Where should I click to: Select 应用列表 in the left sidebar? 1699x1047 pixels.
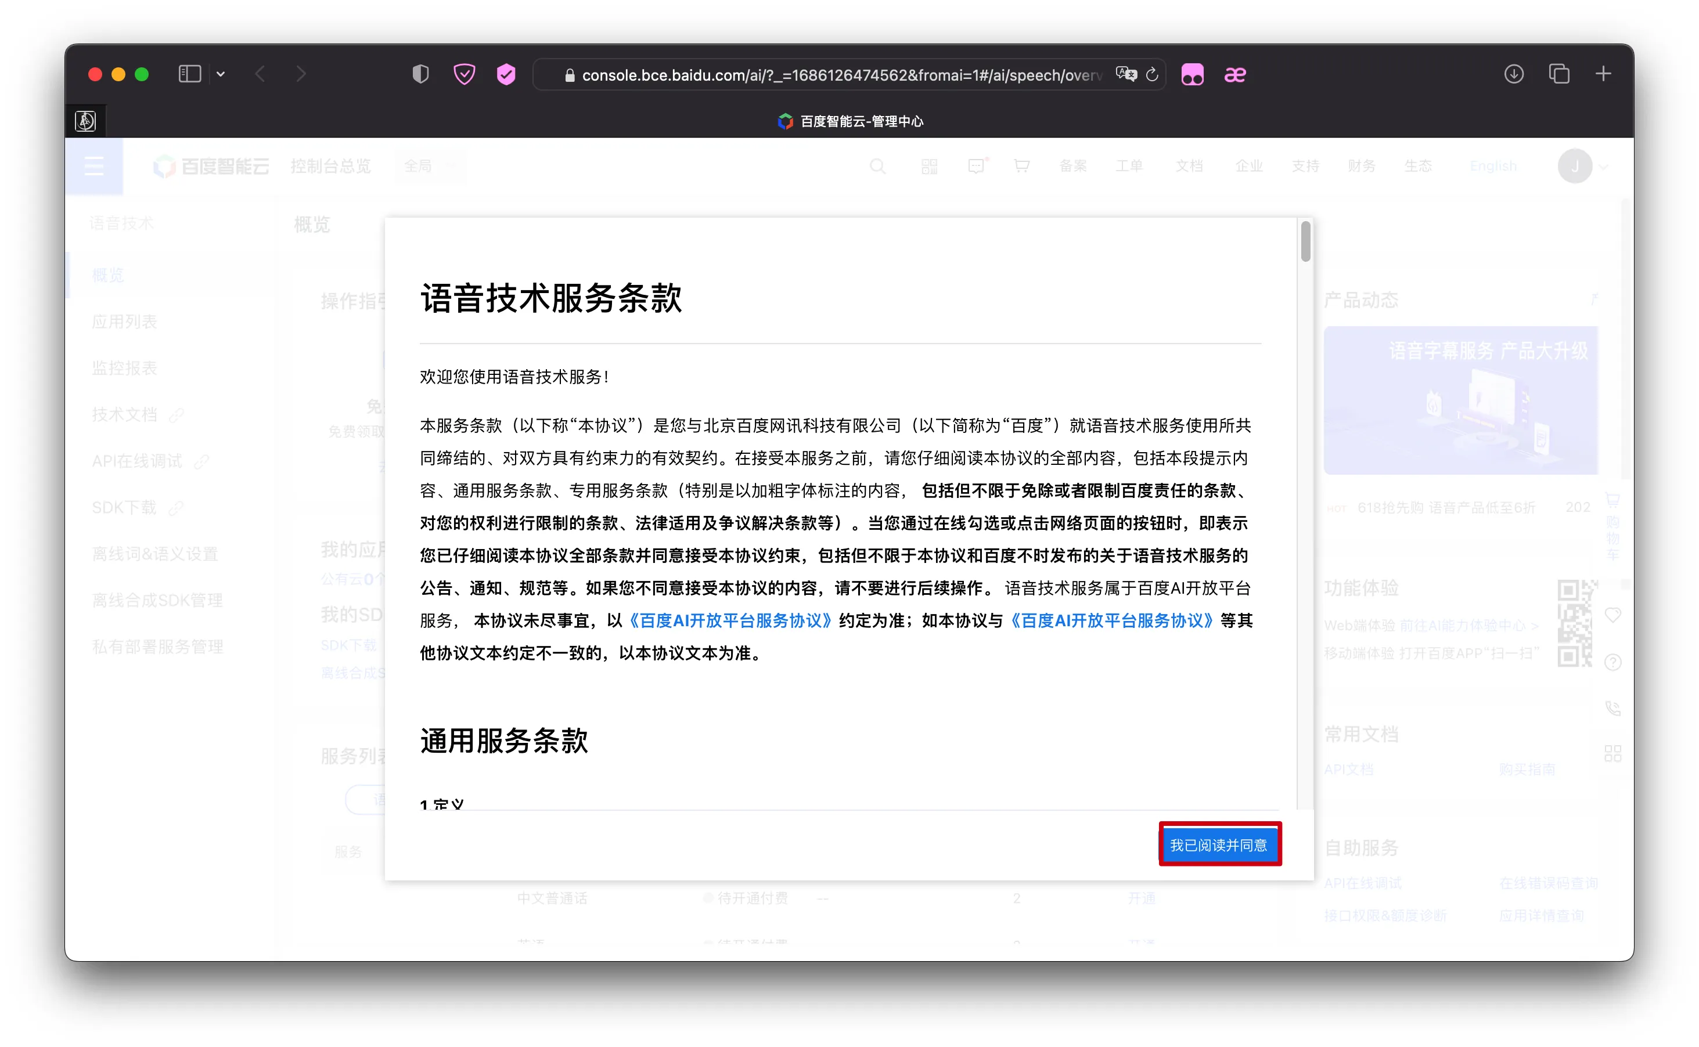[x=125, y=322]
